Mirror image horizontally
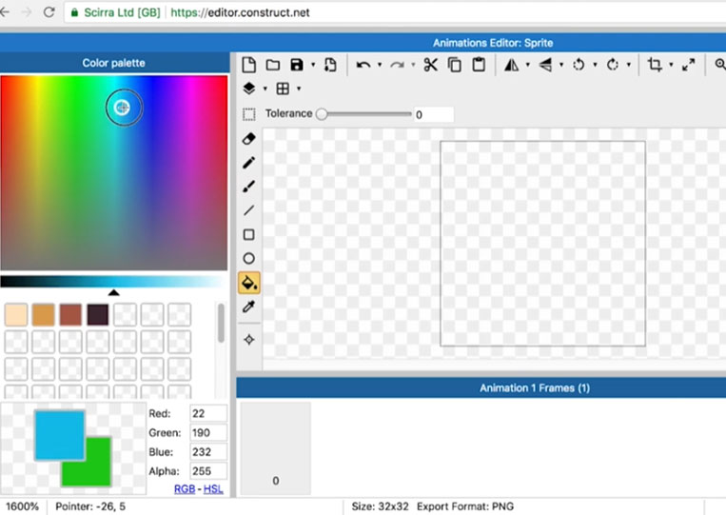The height and width of the screenshot is (515, 726). [x=512, y=65]
